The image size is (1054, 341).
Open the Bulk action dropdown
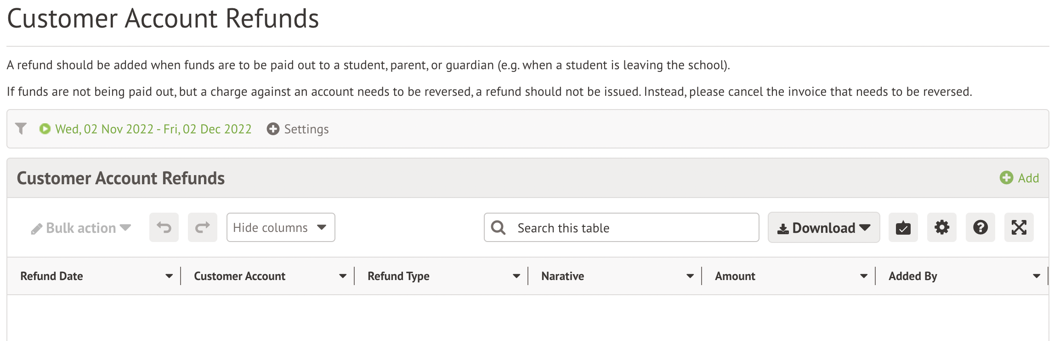pos(81,228)
